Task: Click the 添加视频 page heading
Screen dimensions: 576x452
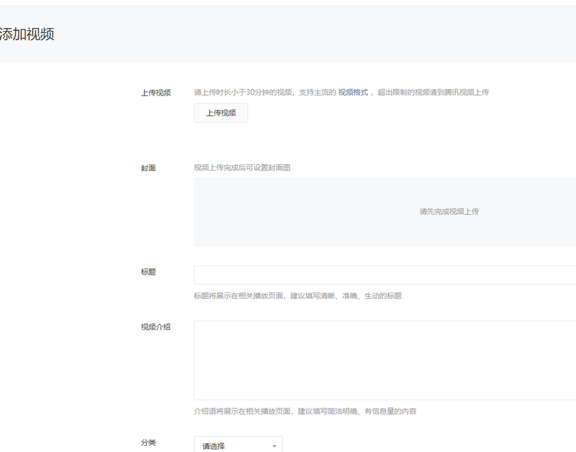Action: (27, 34)
